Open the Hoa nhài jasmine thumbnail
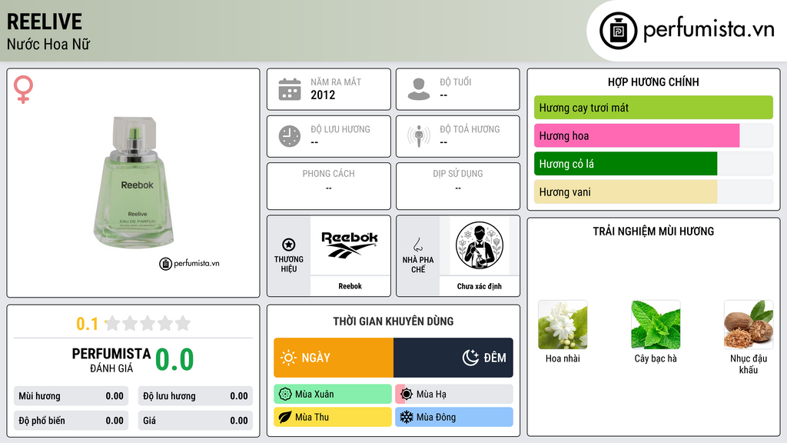Screen dimensions: 787x443 point(563,325)
